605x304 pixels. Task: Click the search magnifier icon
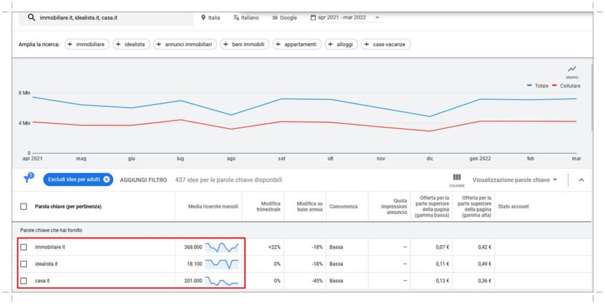(x=31, y=18)
